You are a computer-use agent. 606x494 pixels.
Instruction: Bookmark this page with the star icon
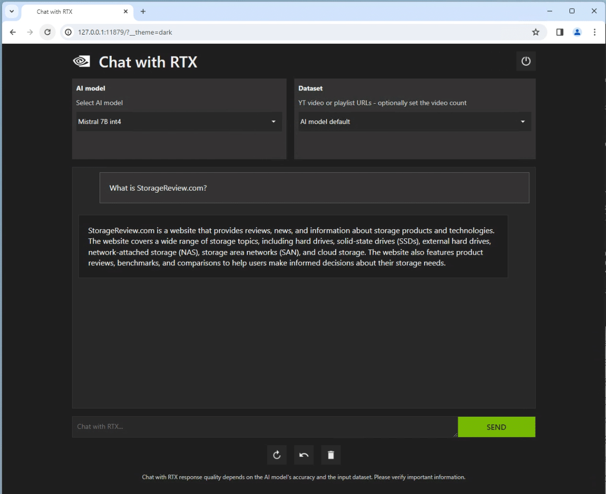535,32
